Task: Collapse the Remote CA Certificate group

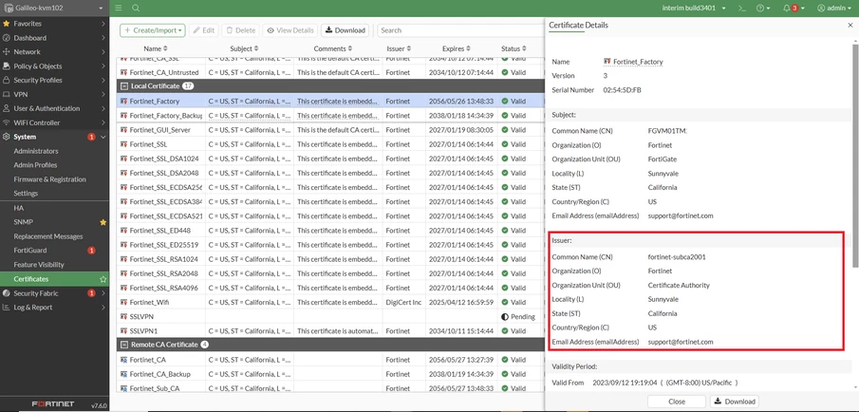Action: click(124, 345)
